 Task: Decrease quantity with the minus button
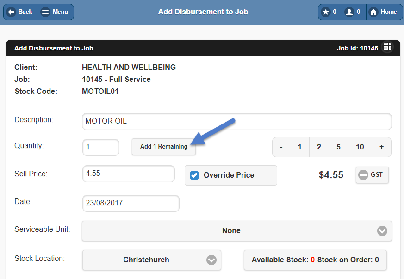click(281, 147)
